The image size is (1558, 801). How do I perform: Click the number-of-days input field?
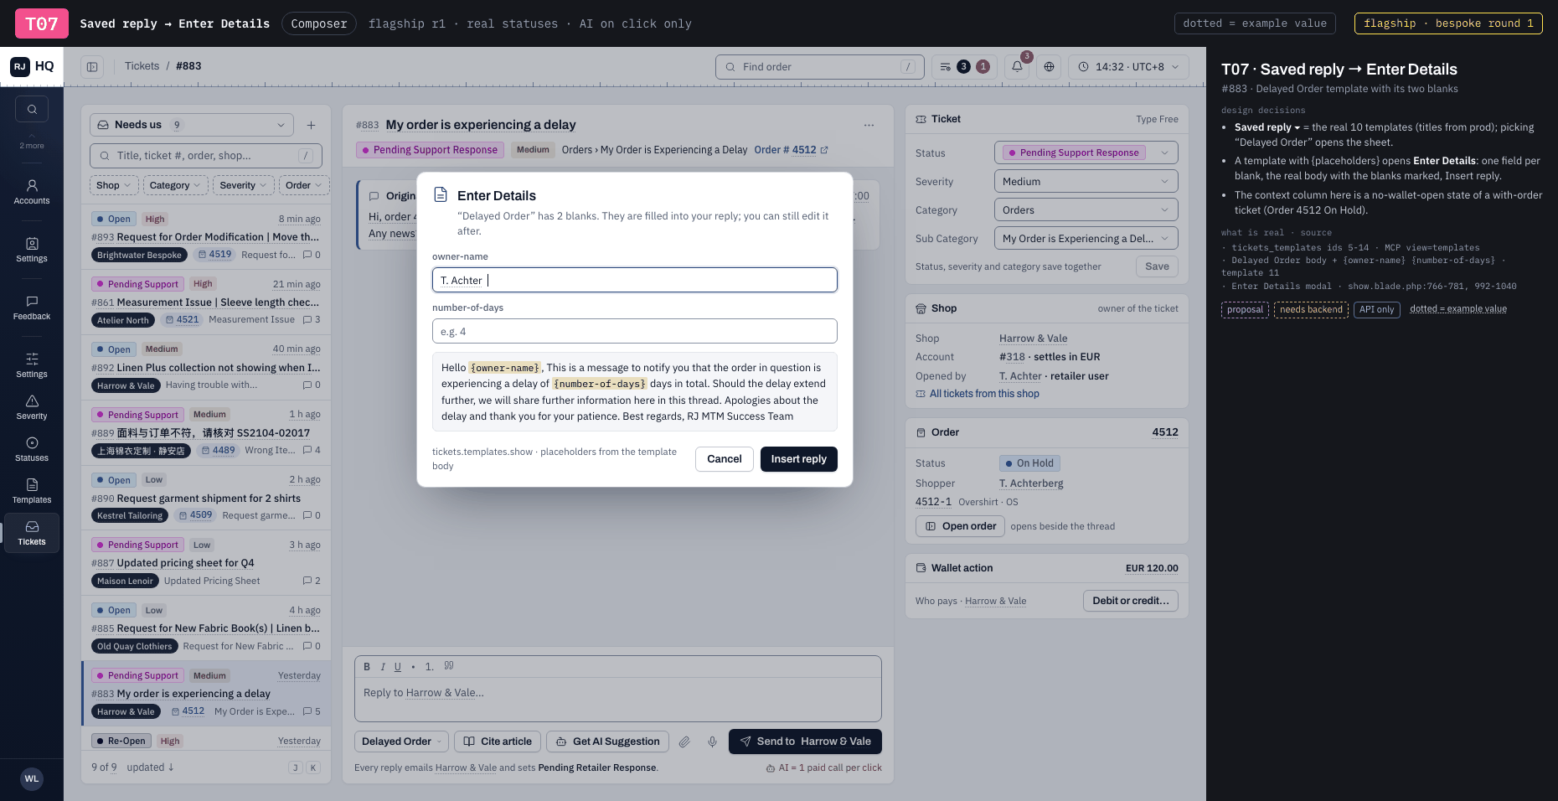pyautogui.click(x=635, y=331)
